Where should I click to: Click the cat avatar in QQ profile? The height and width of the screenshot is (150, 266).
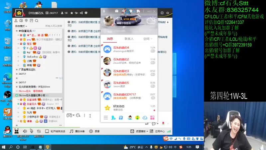[x=109, y=21]
